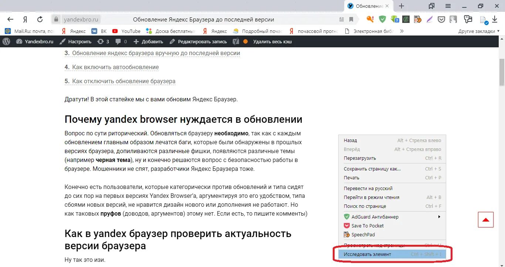
Task: Select 'Перейти в режим чтения' menu item
Action: [392, 197]
